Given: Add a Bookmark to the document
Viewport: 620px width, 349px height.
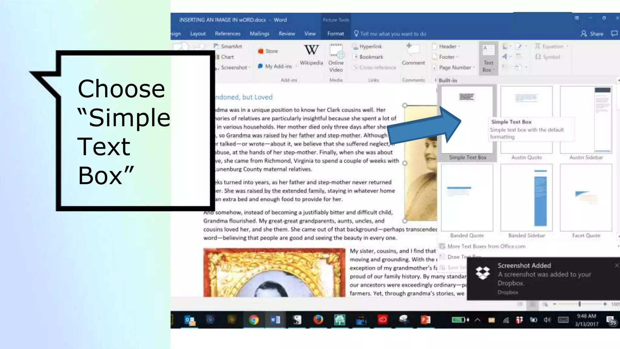Looking at the screenshot, I should (x=368, y=57).
